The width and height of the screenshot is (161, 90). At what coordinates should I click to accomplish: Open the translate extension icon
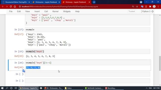142,6
